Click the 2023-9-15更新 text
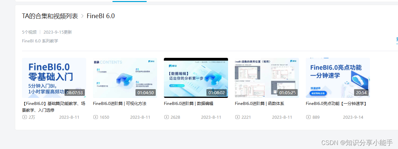Screen dimensions: 398x149 pos(58,32)
